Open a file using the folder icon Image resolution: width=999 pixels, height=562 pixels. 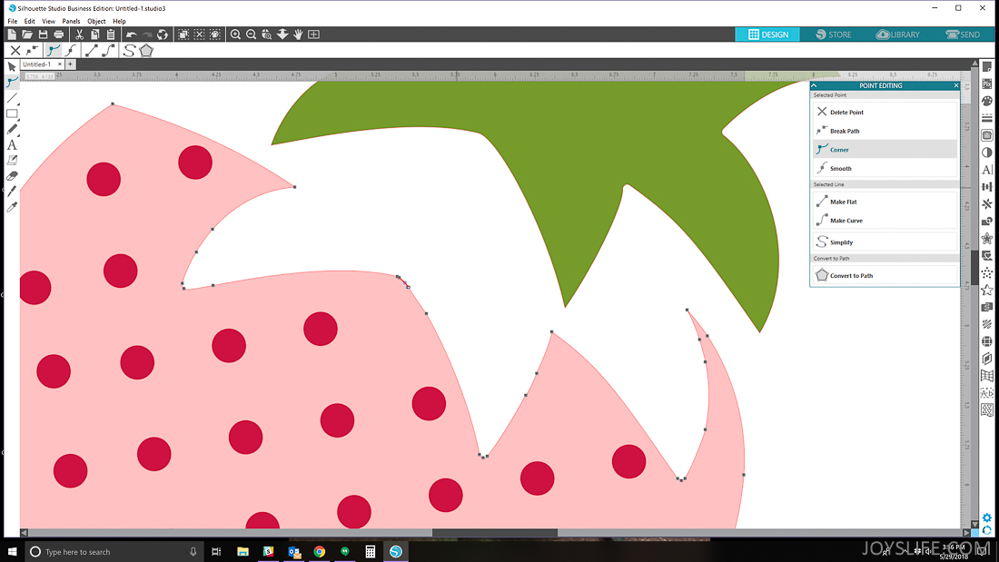pos(26,35)
